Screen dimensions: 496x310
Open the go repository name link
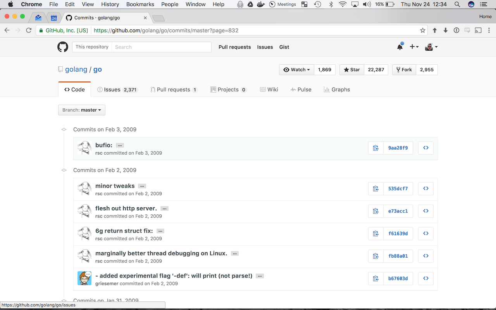(x=98, y=69)
